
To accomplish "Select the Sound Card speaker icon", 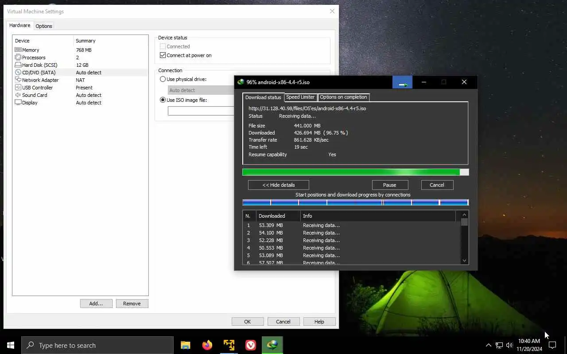I will pyautogui.click(x=18, y=95).
